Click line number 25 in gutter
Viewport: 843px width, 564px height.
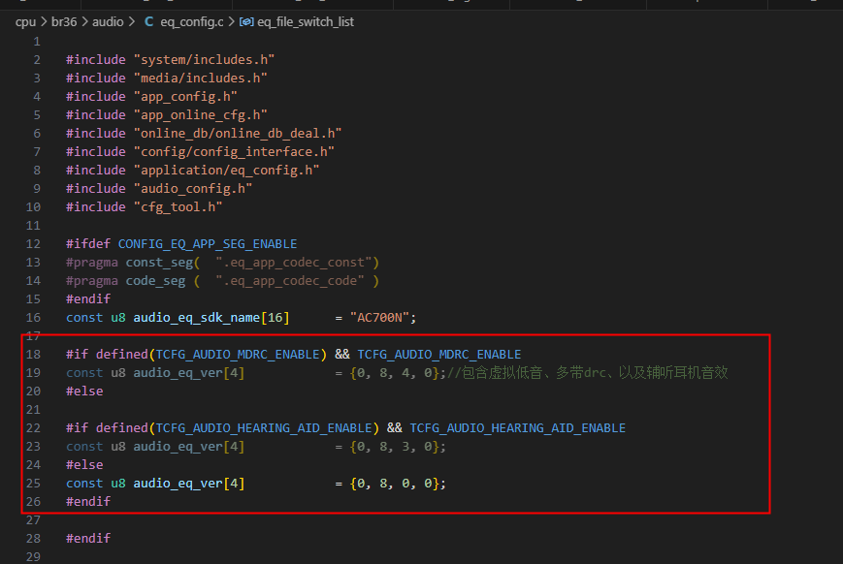pyautogui.click(x=33, y=483)
